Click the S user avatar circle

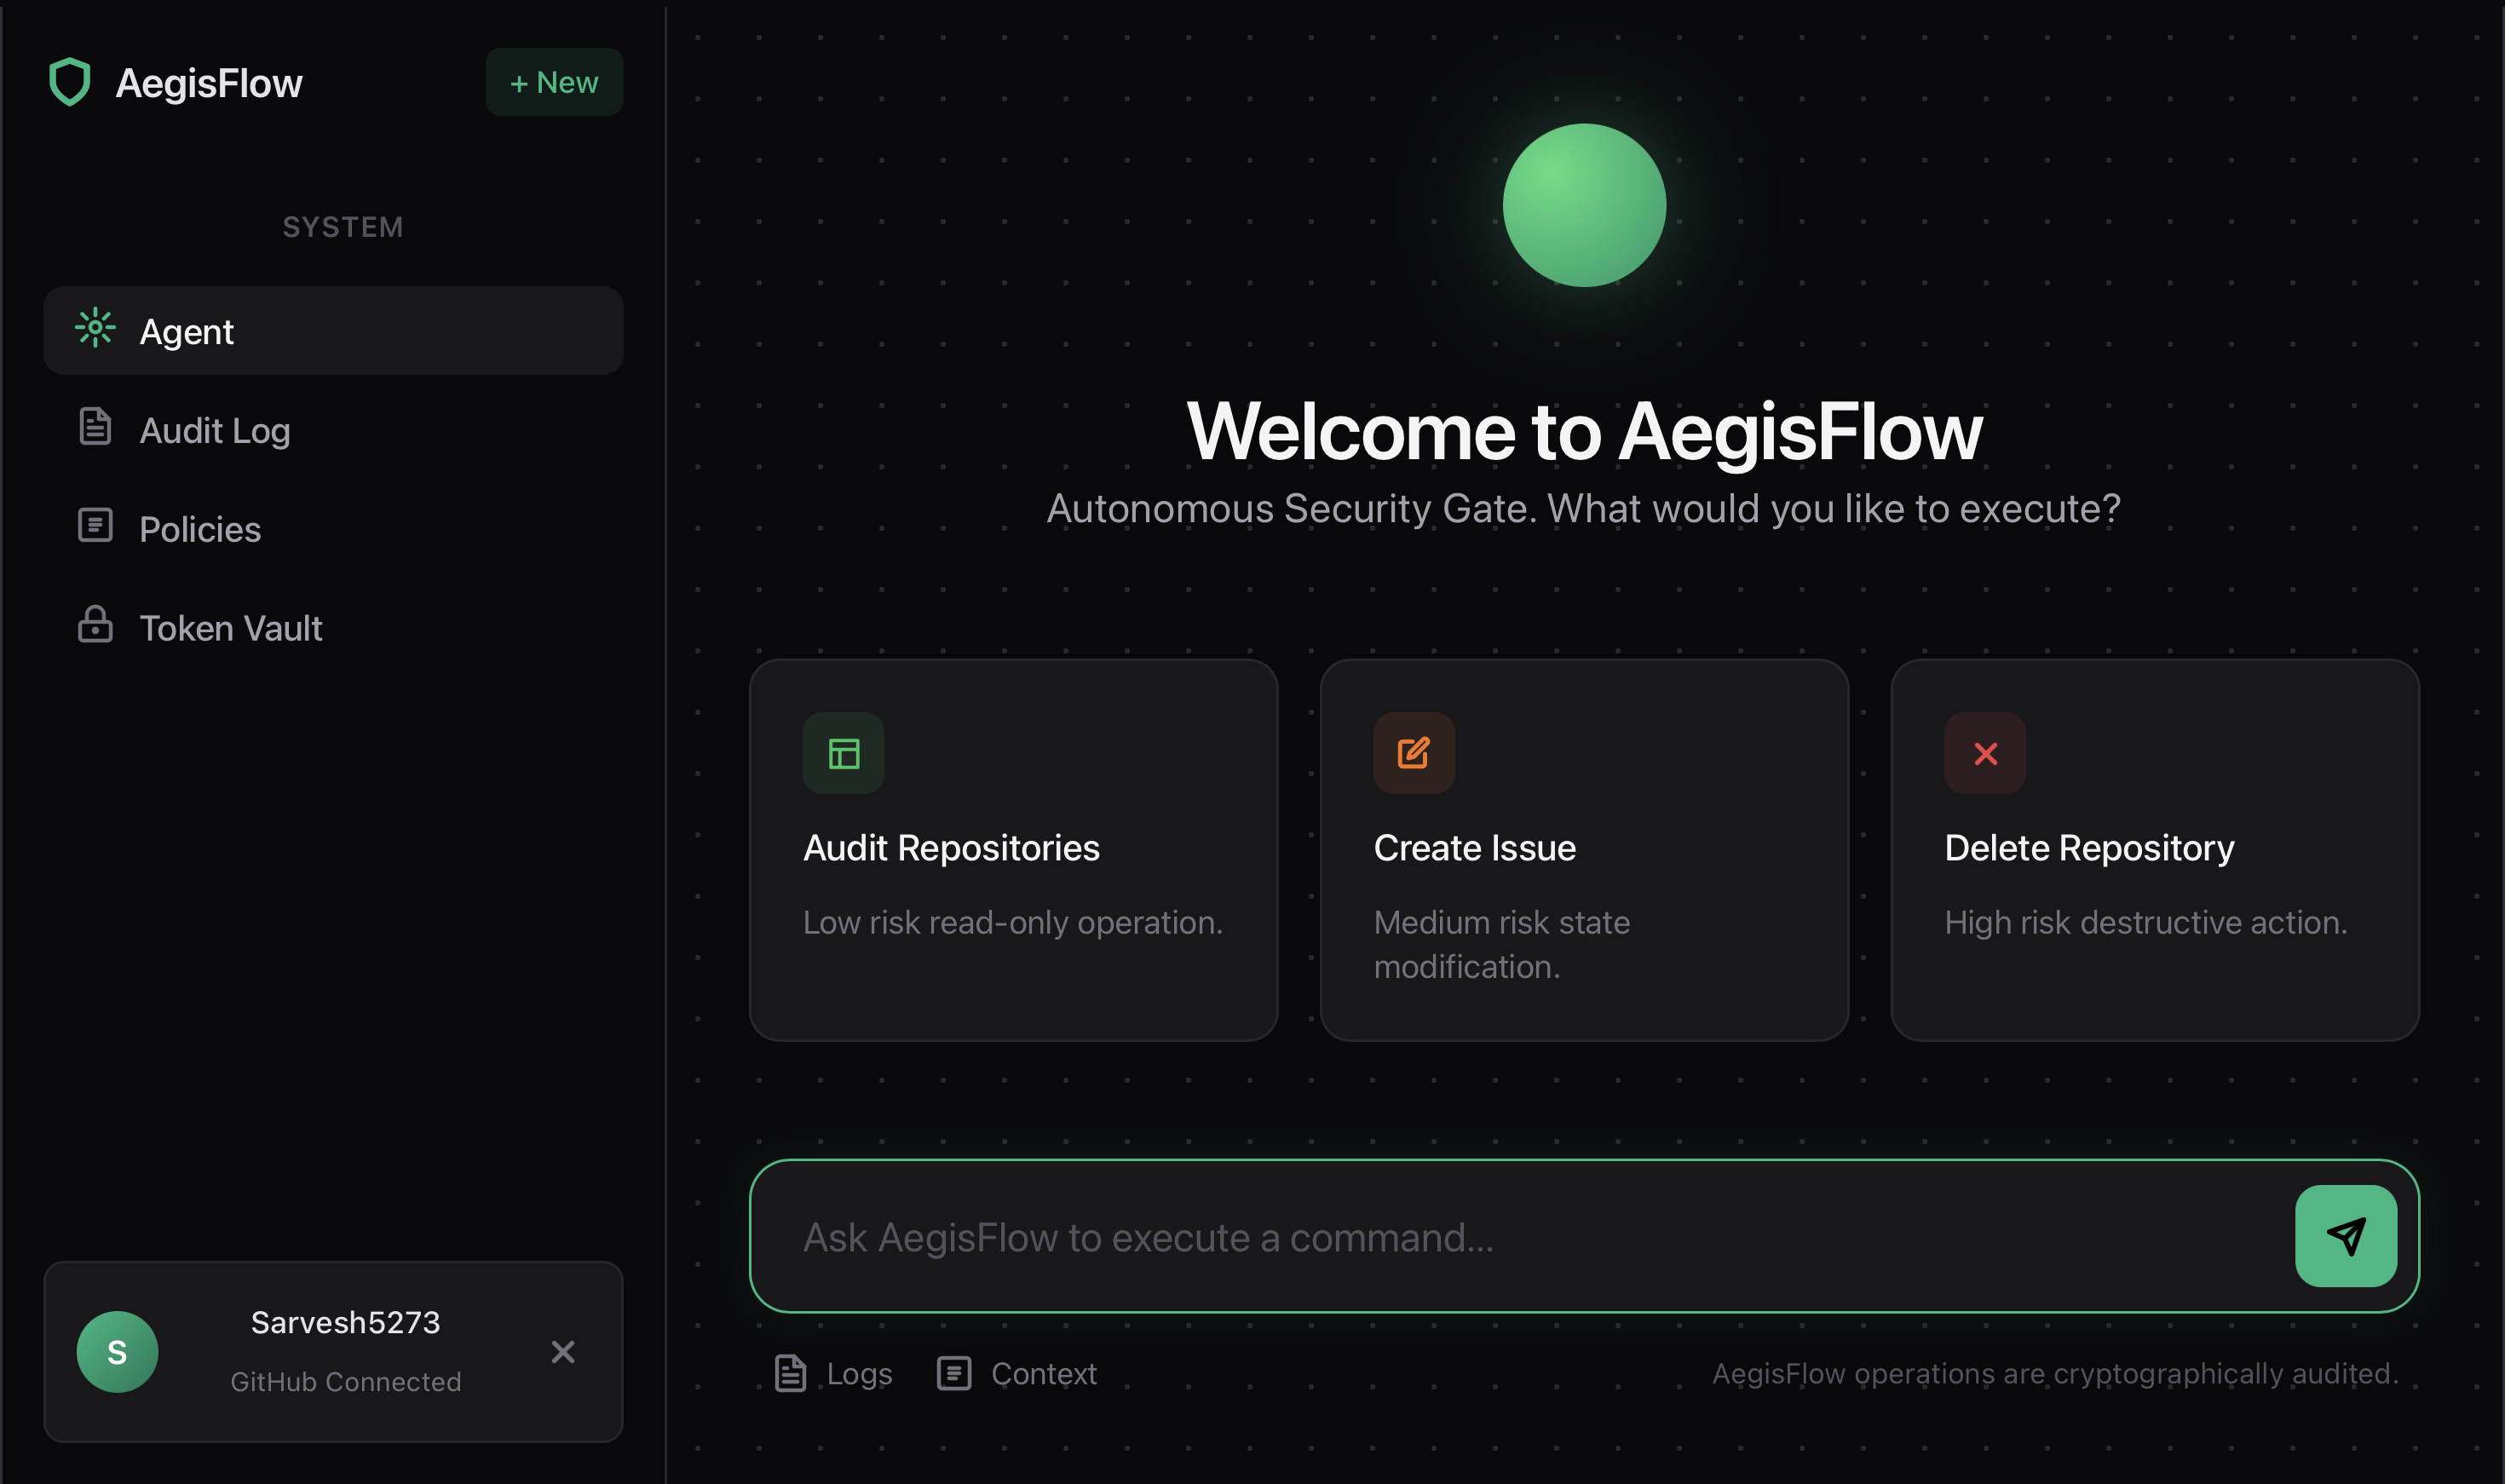(x=117, y=1352)
